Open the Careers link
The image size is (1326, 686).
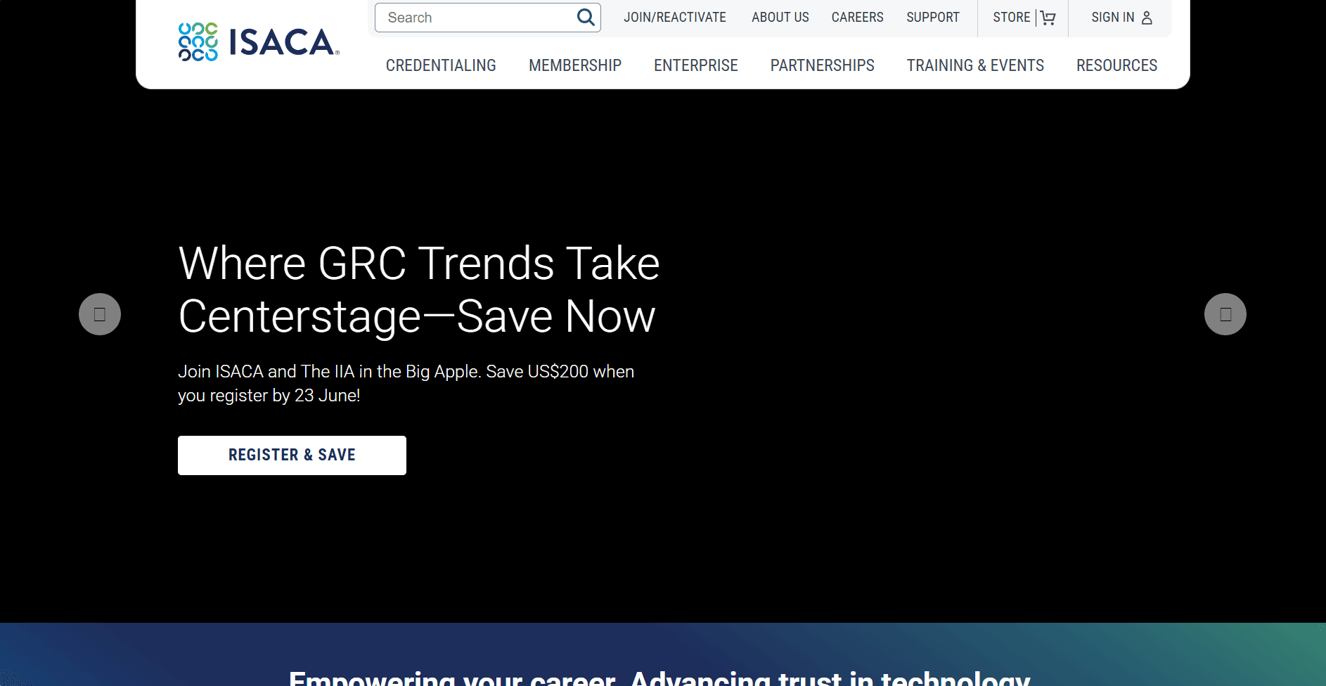[857, 18]
